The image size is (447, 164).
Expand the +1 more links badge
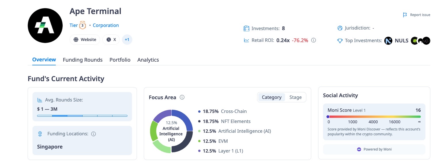[x=127, y=40]
